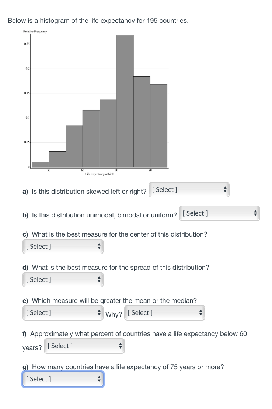Click the Relative Frequency axis label
Viewport: 272px width, 409px height.
(35, 31)
